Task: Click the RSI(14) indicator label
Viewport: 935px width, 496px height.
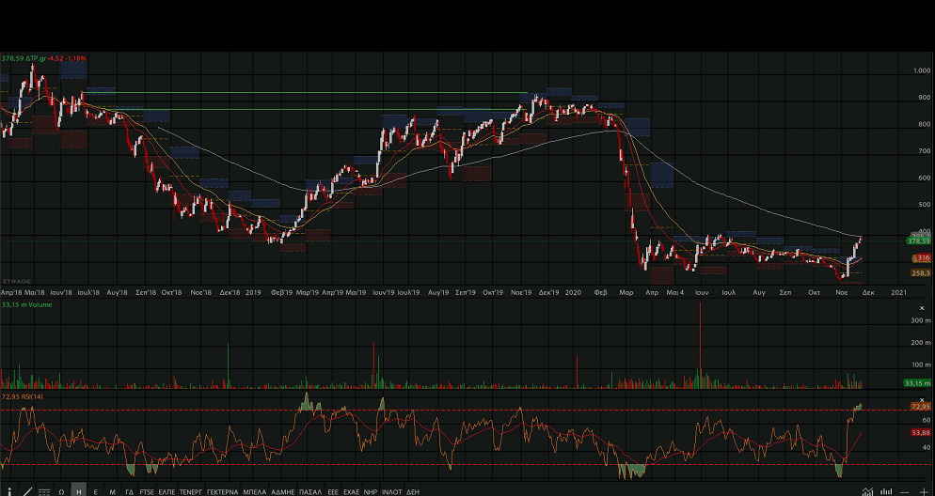Action: 23,396
